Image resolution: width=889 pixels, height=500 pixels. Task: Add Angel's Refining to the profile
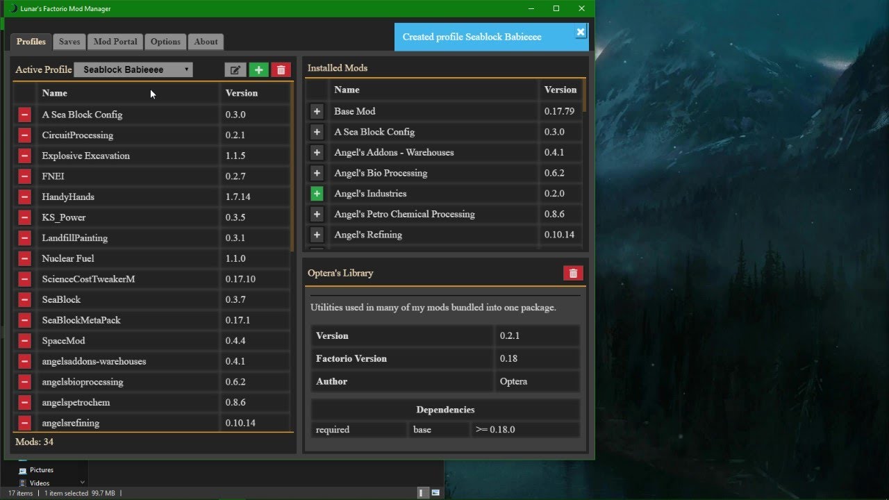coord(317,235)
